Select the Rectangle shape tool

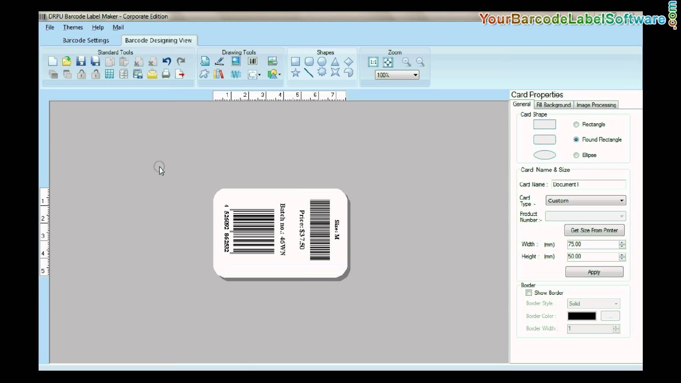pyautogui.click(x=295, y=62)
